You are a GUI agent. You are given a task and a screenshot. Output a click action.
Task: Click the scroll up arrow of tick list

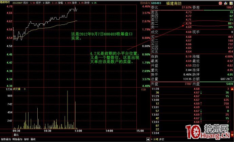(232, 89)
